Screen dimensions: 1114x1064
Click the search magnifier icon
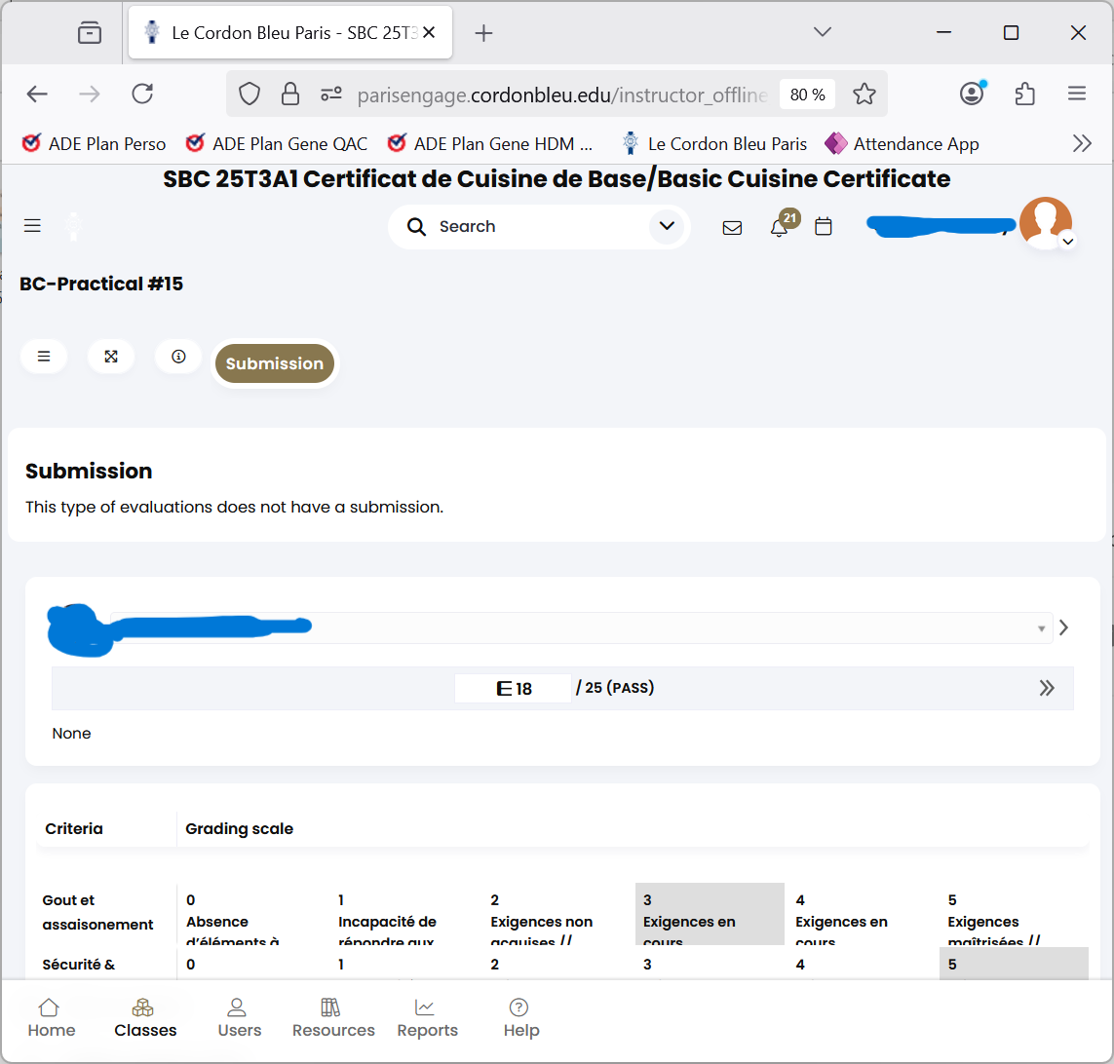coord(416,227)
